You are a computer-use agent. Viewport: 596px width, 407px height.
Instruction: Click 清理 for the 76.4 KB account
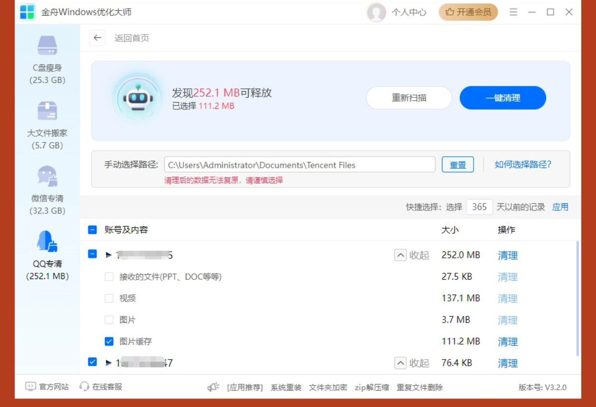coord(508,363)
